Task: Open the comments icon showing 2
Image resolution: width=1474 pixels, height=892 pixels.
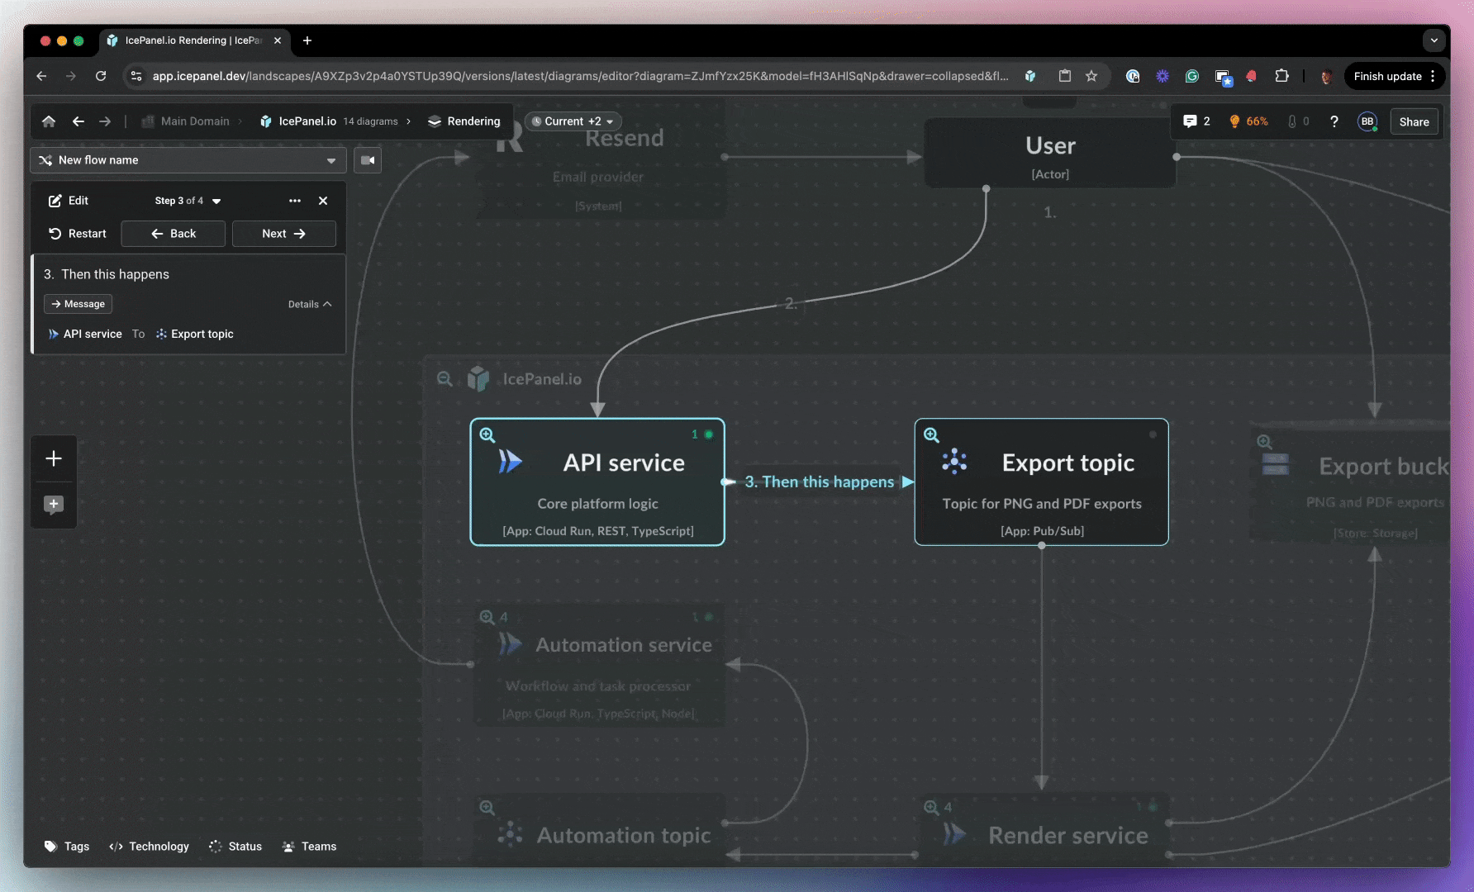Action: [1196, 121]
